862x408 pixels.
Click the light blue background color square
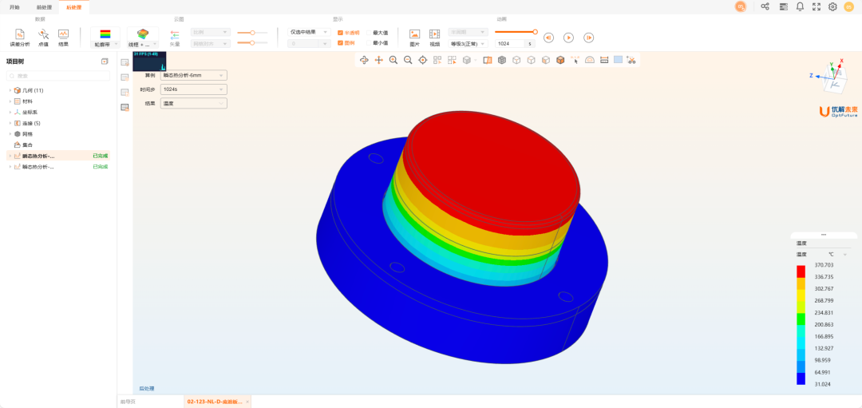coord(619,59)
